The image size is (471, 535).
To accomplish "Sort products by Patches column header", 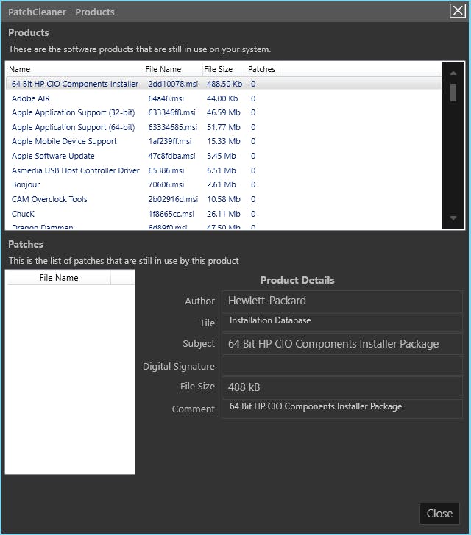I will tap(261, 69).
